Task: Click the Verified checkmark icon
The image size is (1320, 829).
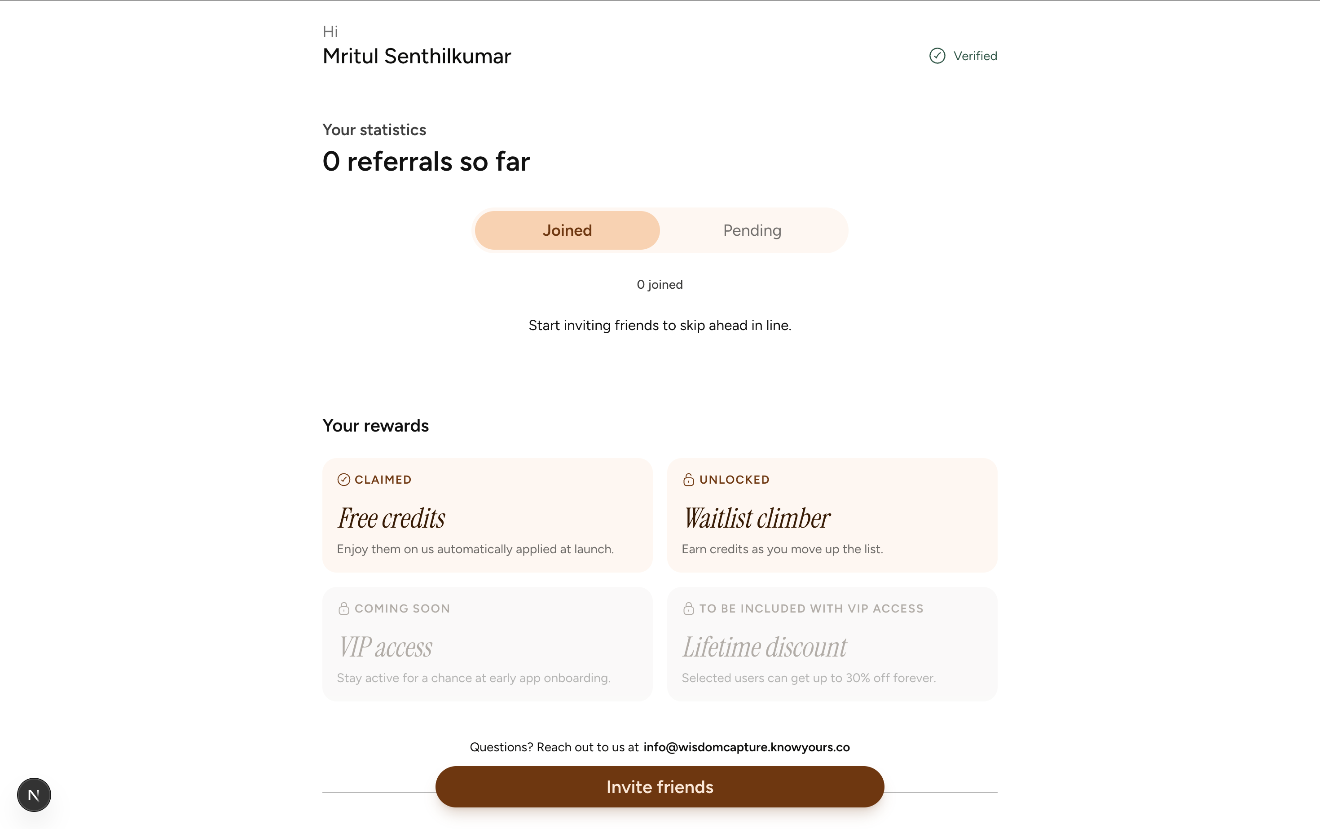Action: point(937,56)
